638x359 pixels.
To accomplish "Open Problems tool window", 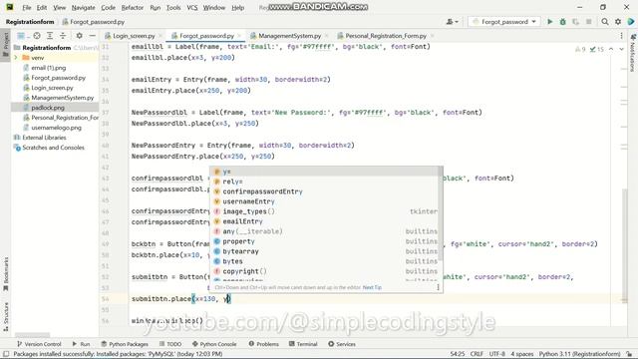I will coord(263,344).
